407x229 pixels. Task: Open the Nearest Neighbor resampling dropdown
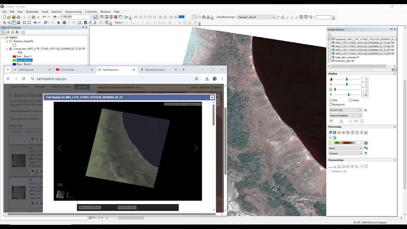pos(346,115)
